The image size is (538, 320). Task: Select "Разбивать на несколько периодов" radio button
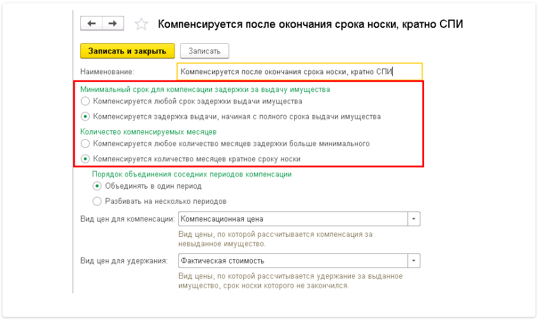pos(97,201)
